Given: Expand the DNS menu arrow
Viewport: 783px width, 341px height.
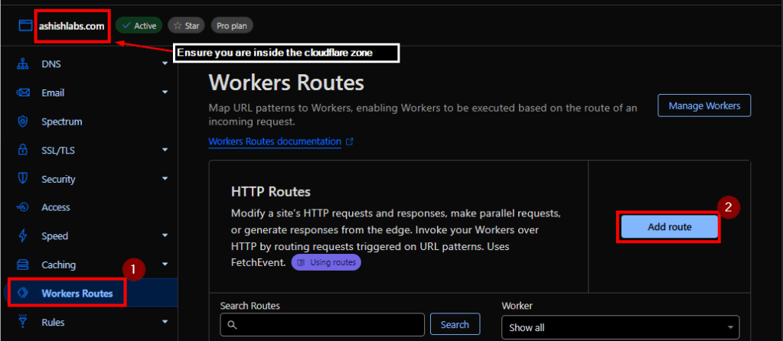Looking at the screenshot, I should pyautogui.click(x=165, y=64).
